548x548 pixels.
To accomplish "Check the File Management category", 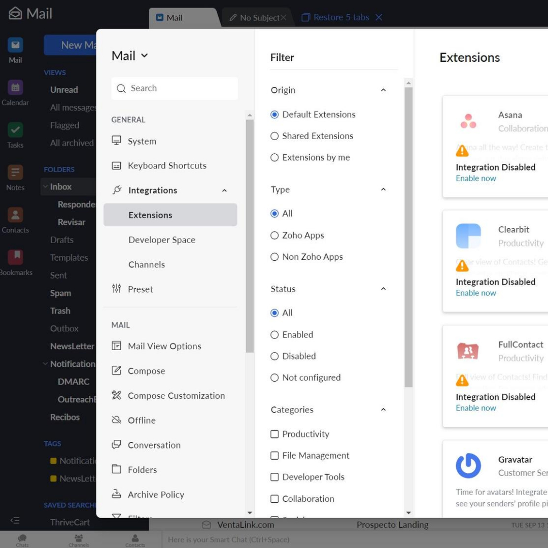I will [275, 456].
